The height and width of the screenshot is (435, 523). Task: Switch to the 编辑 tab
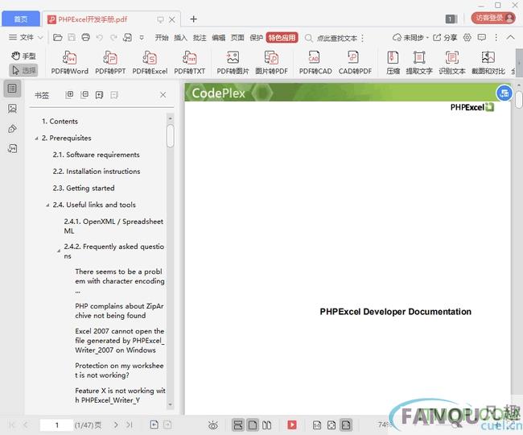pyautogui.click(x=219, y=38)
